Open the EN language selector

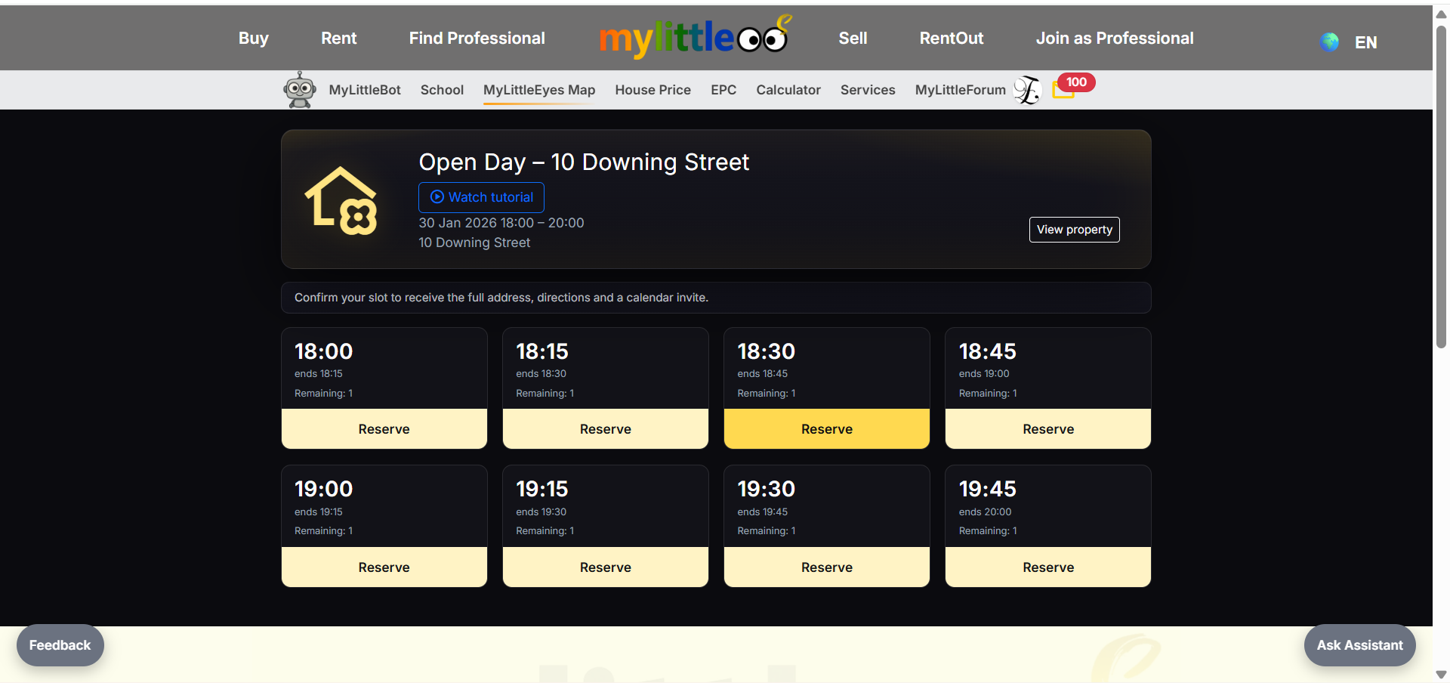point(1365,42)
